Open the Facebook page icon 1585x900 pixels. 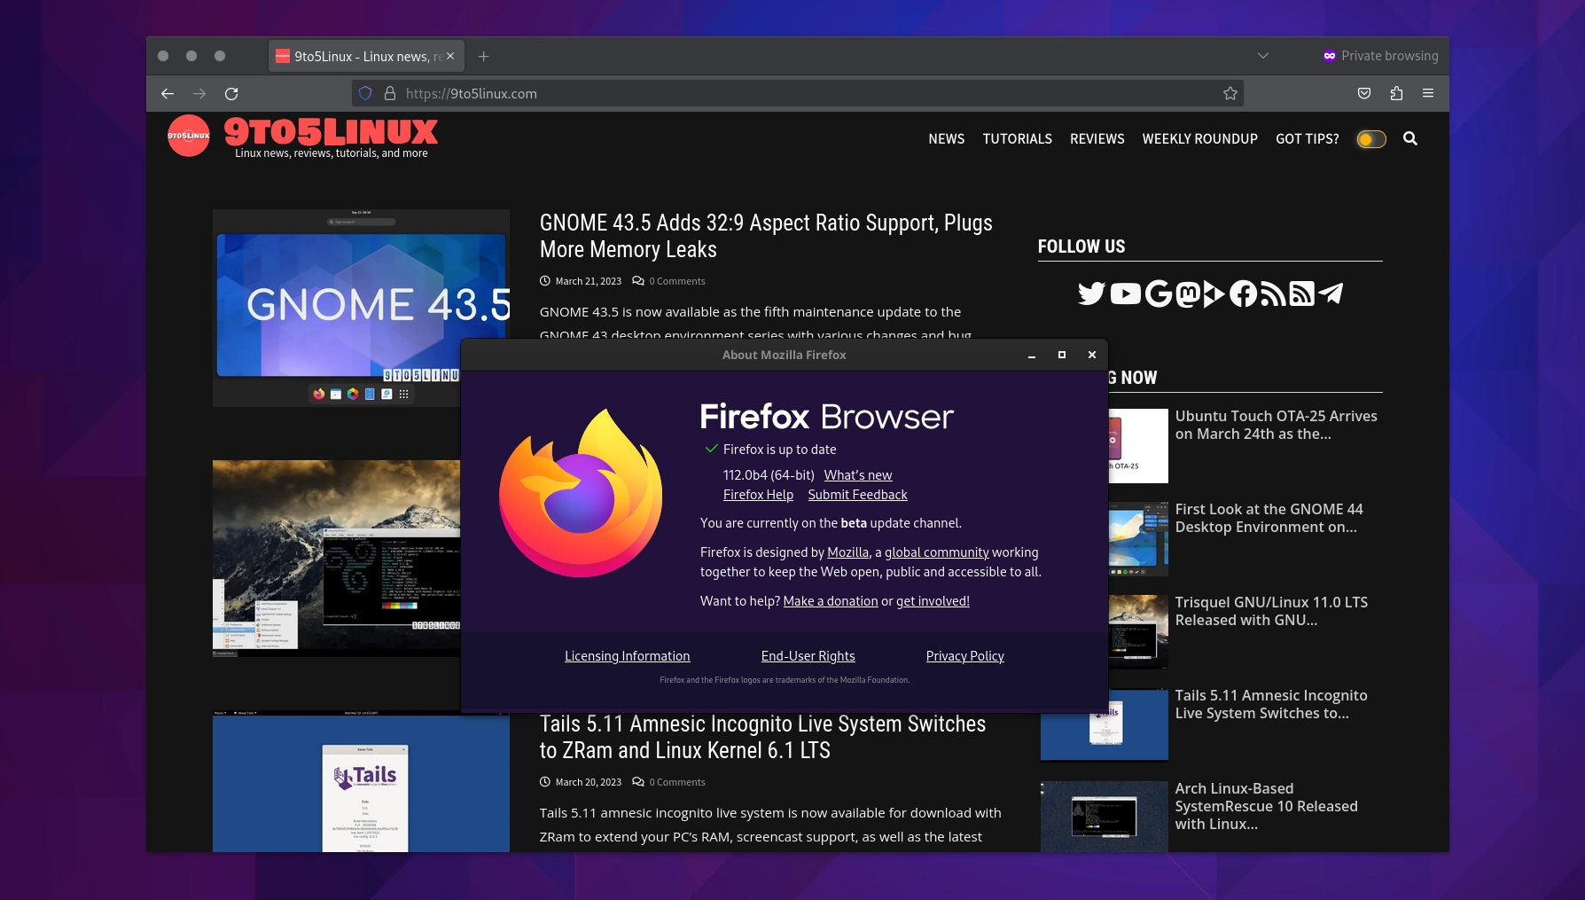coord(1243,293)
